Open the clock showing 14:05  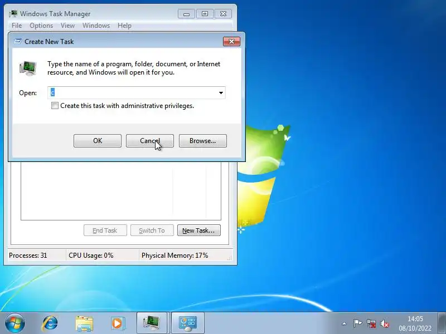point(415,323)
